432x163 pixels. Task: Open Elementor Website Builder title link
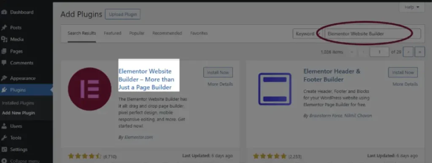[x=146, y=79]
